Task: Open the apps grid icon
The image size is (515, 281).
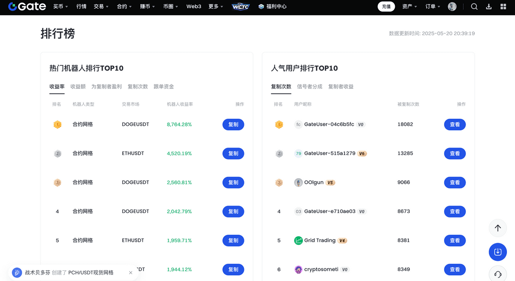Action: 503,7
